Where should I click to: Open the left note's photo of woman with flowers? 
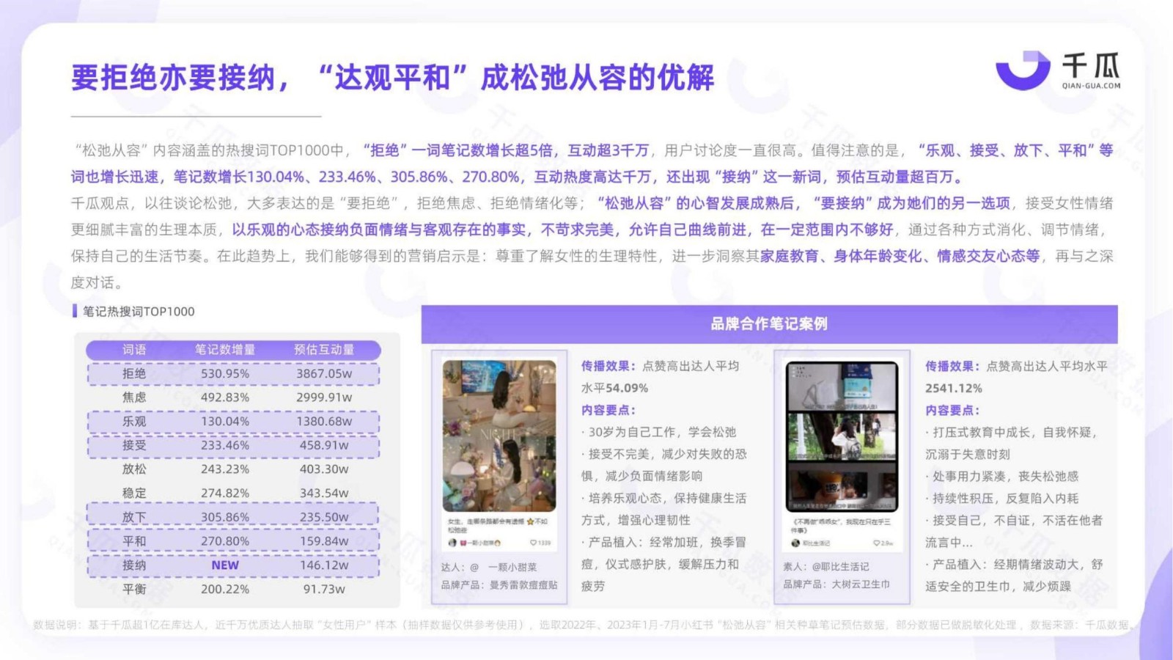499,436
